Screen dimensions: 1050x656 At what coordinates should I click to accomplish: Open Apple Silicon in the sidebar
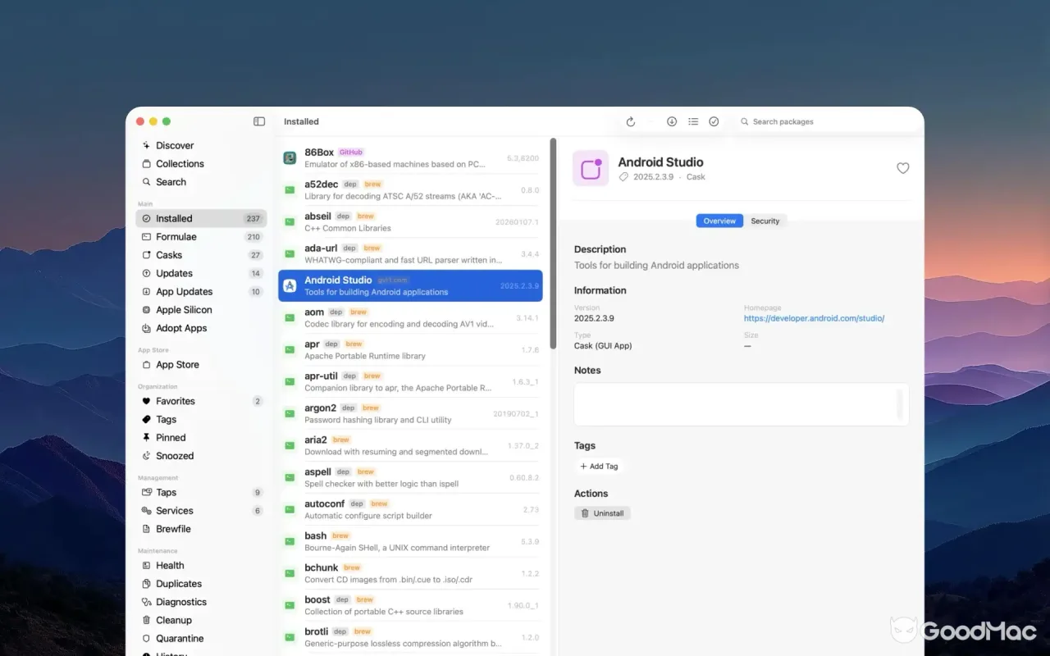[201, 310]
